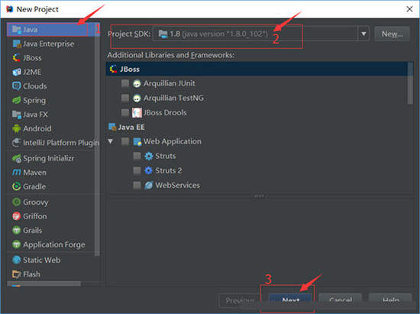This screenshot has width=420, height=314.
Task: Click the Cancel button
Action: coord(340,300)
